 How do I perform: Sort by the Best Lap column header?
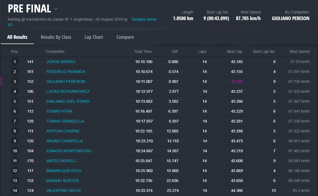click(x=234, y=51)
